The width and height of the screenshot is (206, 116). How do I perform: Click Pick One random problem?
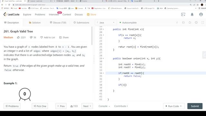tap(40, 106)
